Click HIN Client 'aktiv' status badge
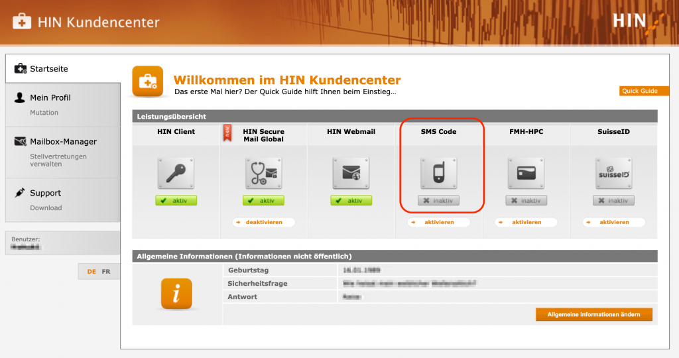This screenshot has height=358, width=679. (176, 200)
